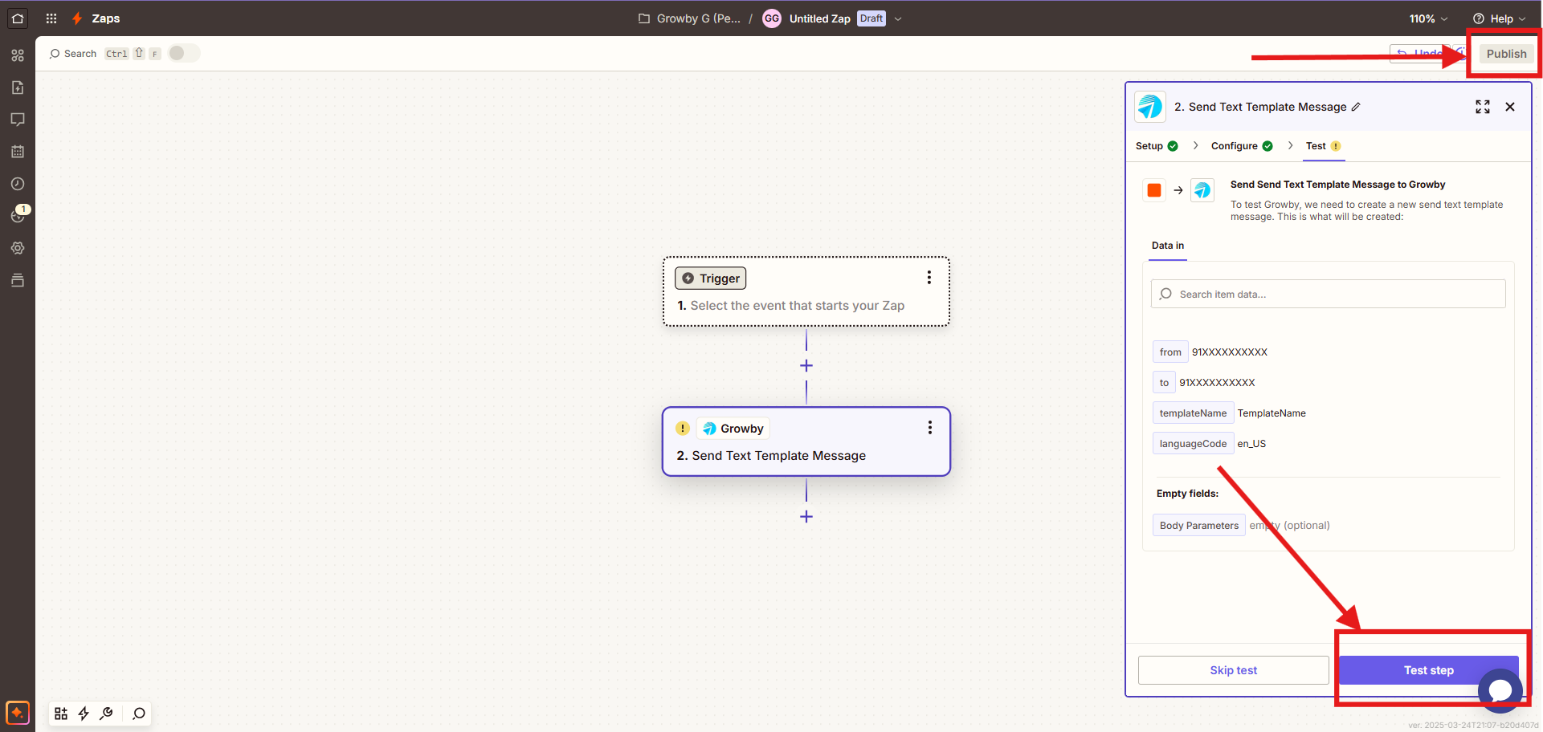Viewport: 1543px width, 732px height.
Task: Open the gear icon in left sidebar
Action: pyautogui.click(x=18, y=248)
